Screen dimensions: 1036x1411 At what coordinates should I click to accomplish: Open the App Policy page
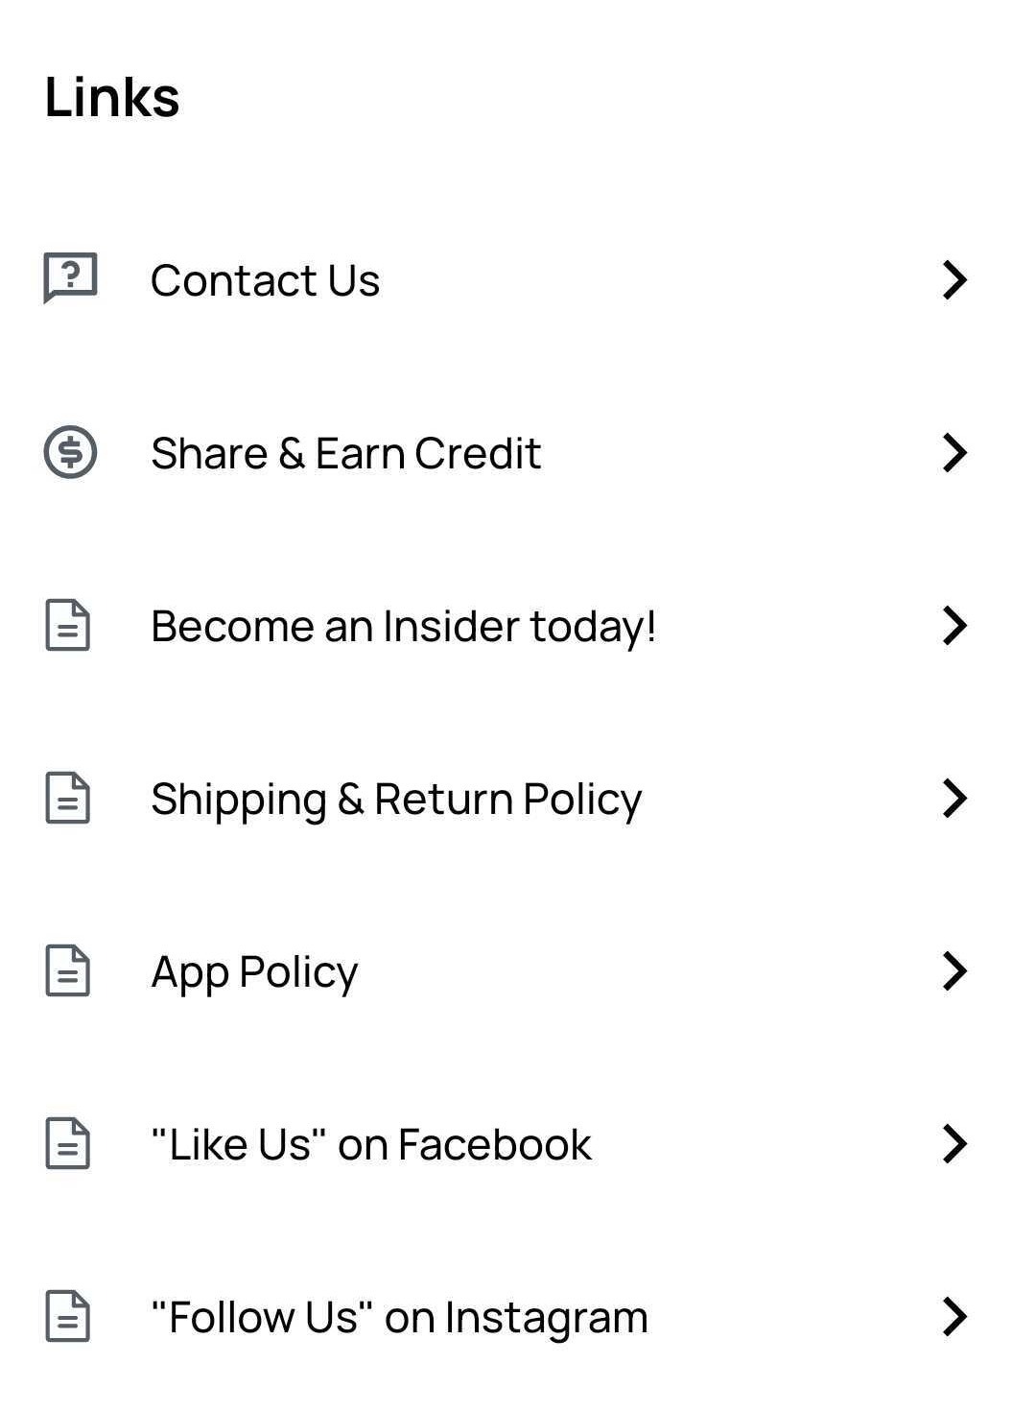pos(254,971)
